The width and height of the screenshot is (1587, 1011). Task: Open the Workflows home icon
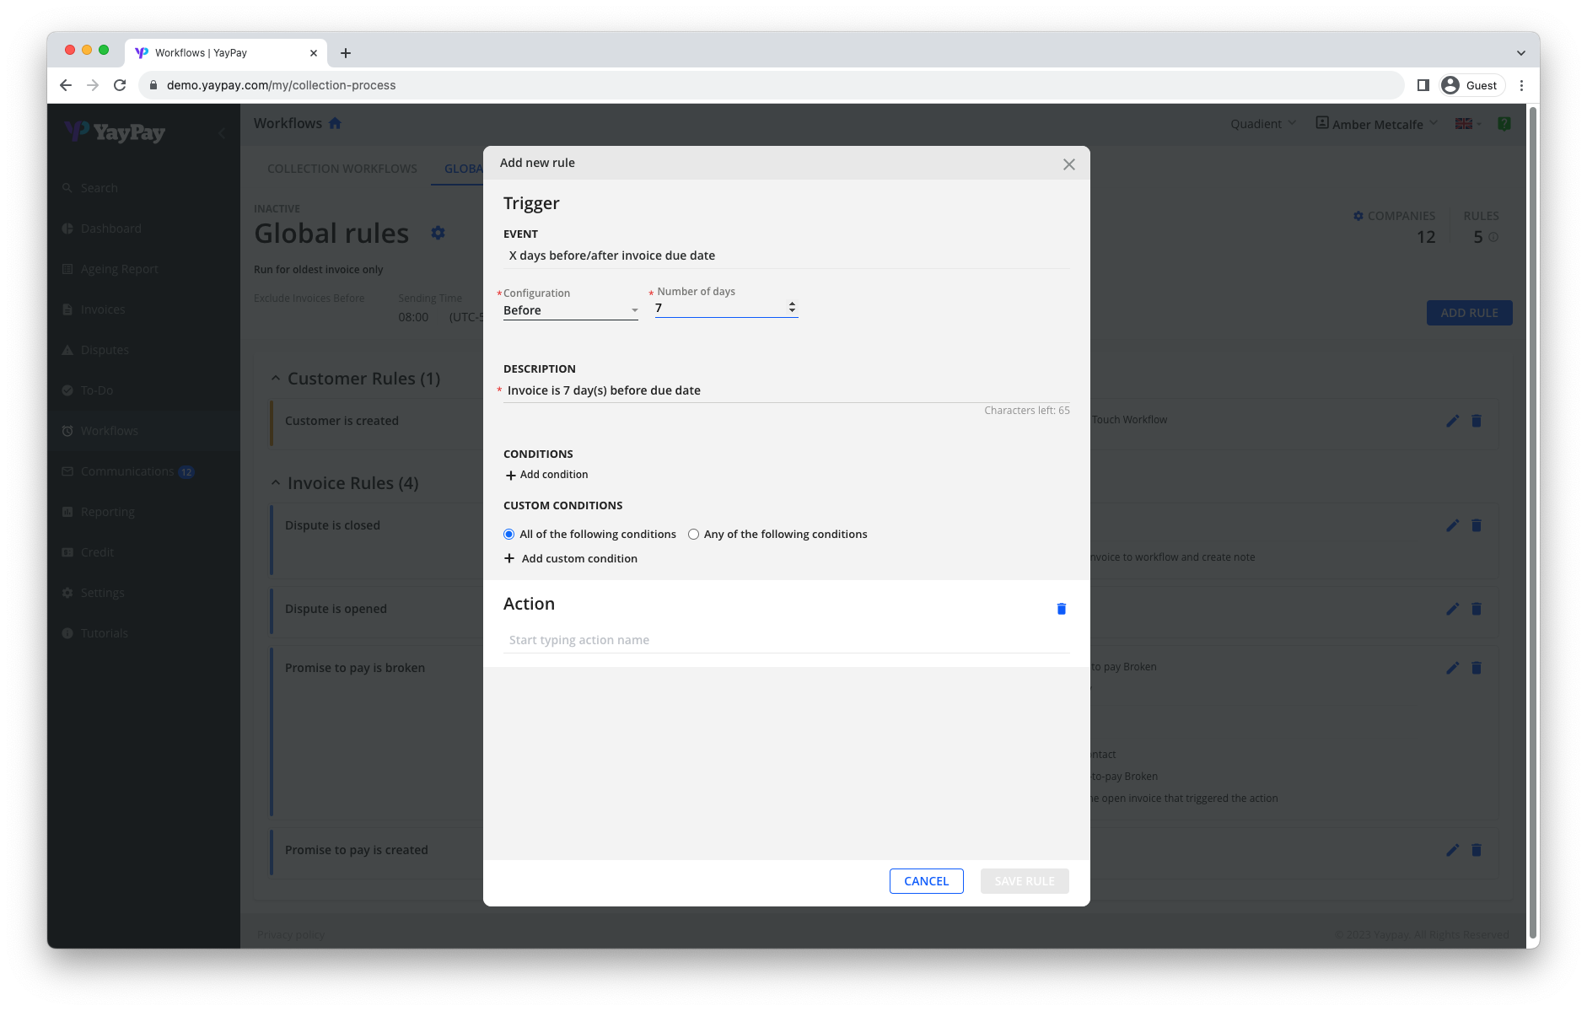335,123
